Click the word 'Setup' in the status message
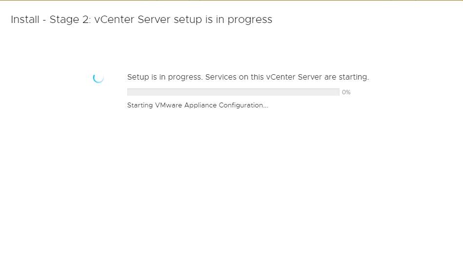Image resolution: width=463 pixels, height=273 pixels. [x=138, y=77]
